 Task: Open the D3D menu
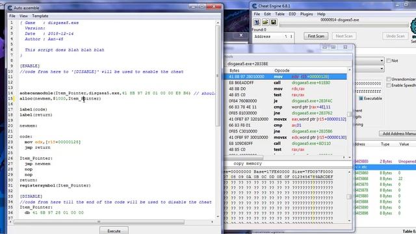(x=292, y=14)
